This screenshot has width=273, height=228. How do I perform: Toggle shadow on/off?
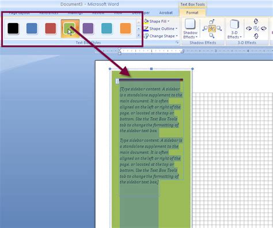(x=212, y=29)
